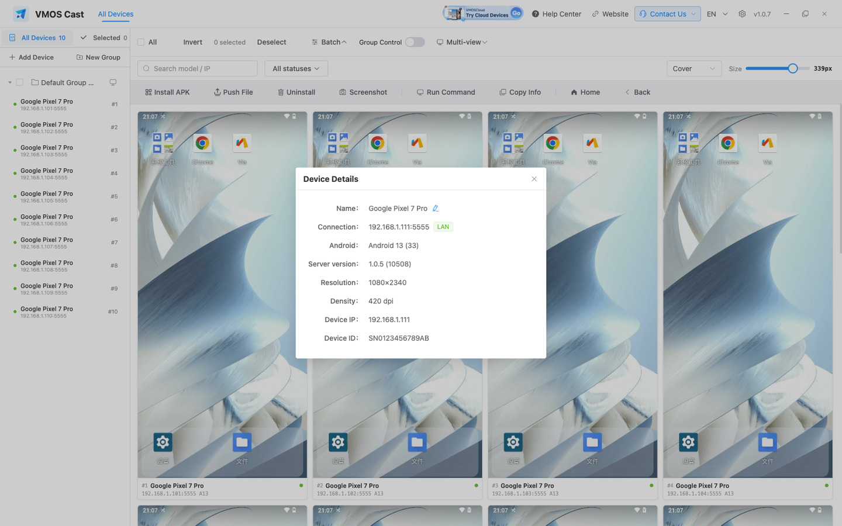Select the All Devices 10 sidebar tab

point(37,37)
